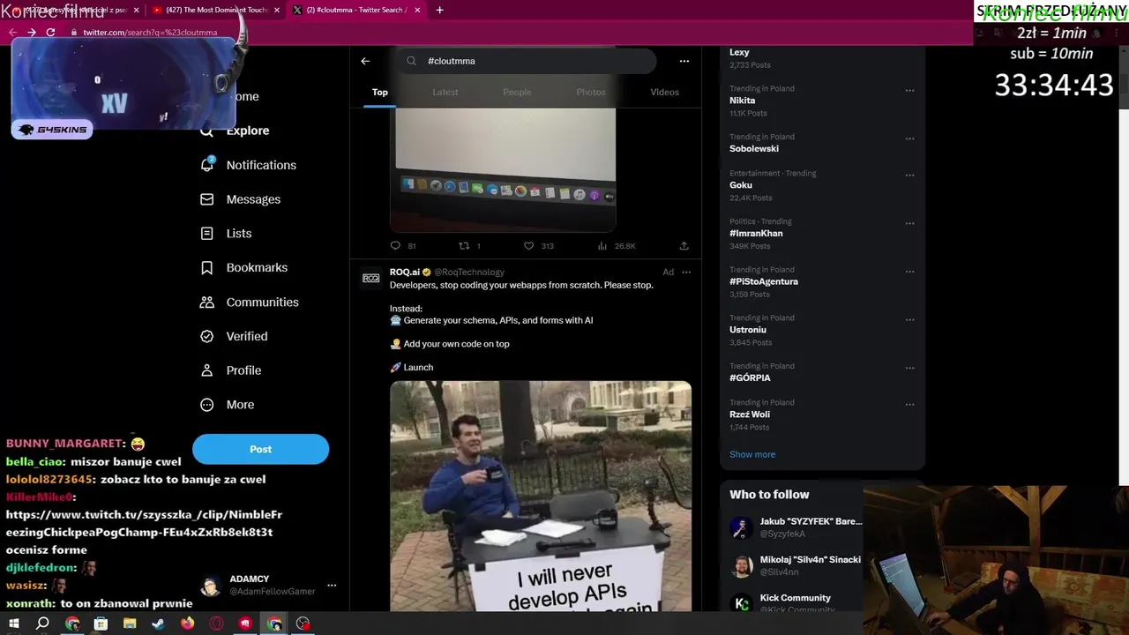1129x635 pixels.
Task: Open the Profile person icon
Action: 206,370
